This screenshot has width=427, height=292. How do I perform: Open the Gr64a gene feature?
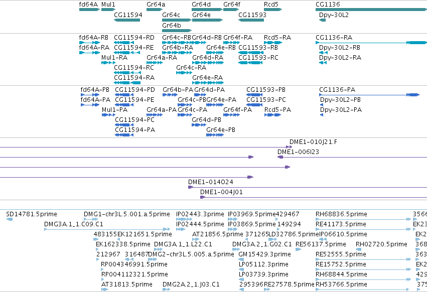155,10
